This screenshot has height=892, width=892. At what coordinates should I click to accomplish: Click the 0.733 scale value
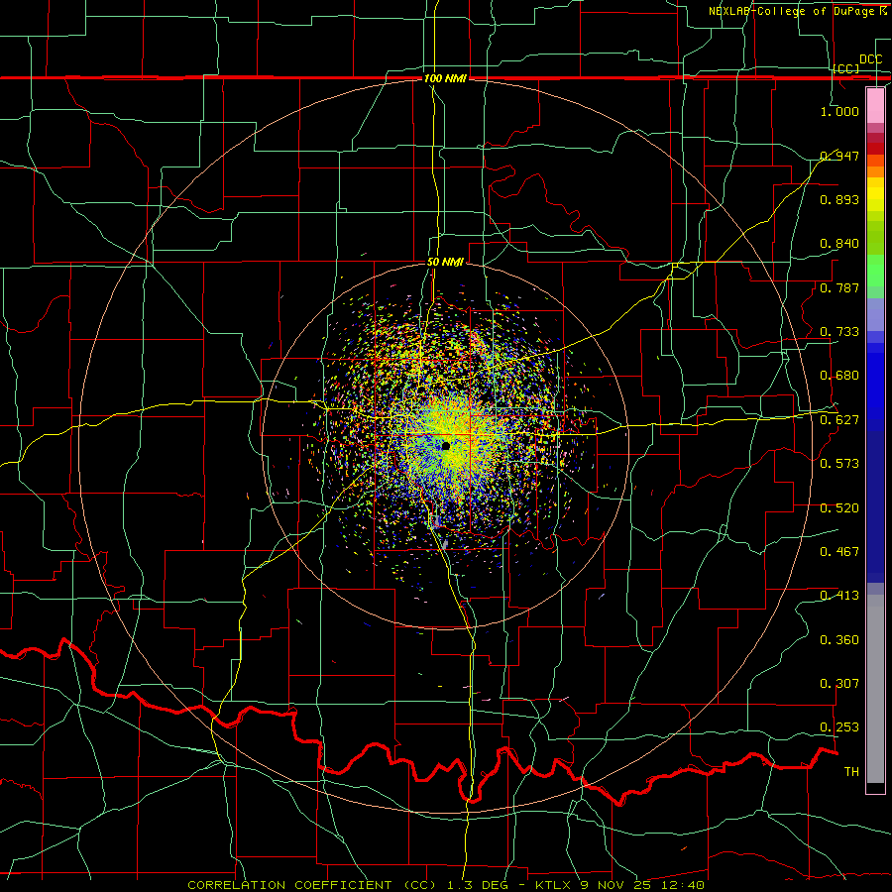point(839,332)
